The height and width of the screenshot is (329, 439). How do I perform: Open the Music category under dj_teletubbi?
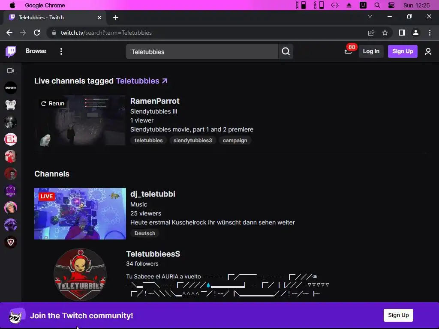138,204
